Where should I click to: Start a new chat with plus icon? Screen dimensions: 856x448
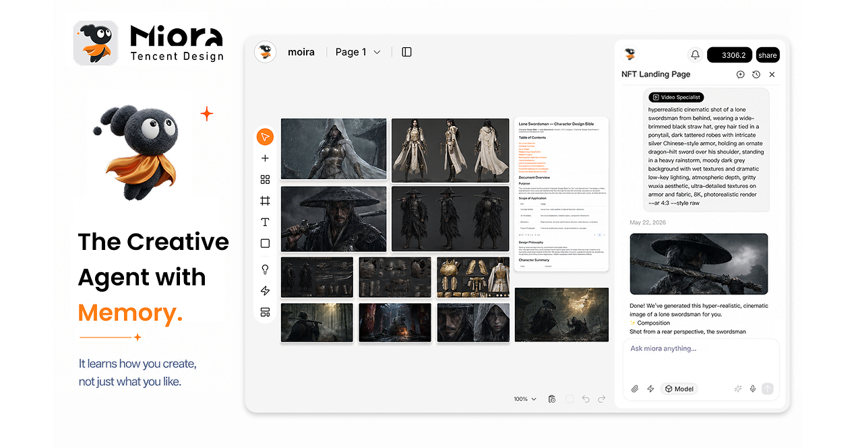[x=740, y=75]
